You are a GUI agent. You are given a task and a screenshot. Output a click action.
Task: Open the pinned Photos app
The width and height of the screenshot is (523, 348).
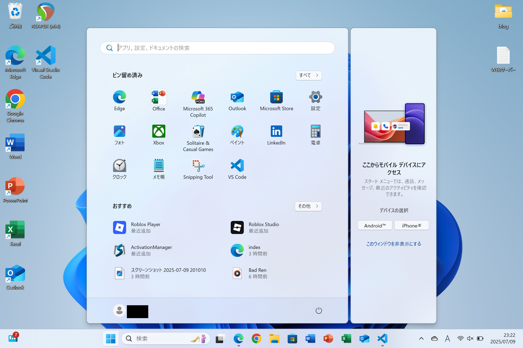(119, 135)
